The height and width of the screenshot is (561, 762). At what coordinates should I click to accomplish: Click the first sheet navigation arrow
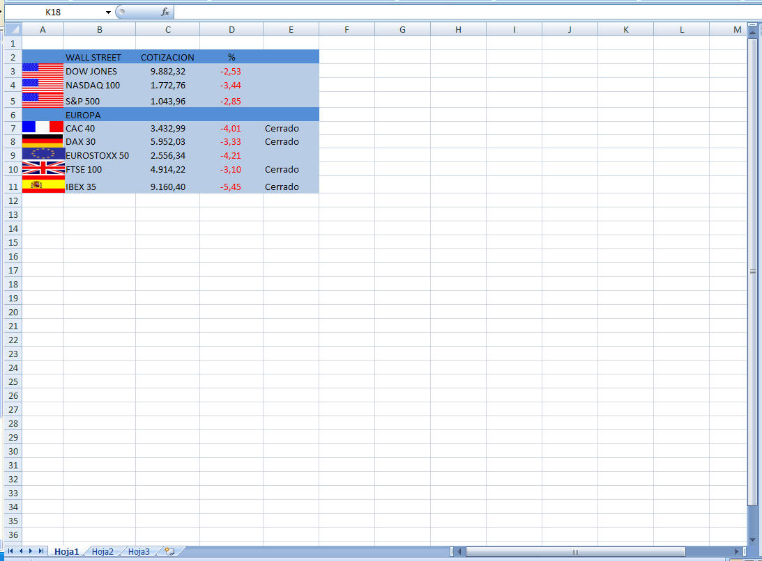pyautogui.click(x=11, y=551)
